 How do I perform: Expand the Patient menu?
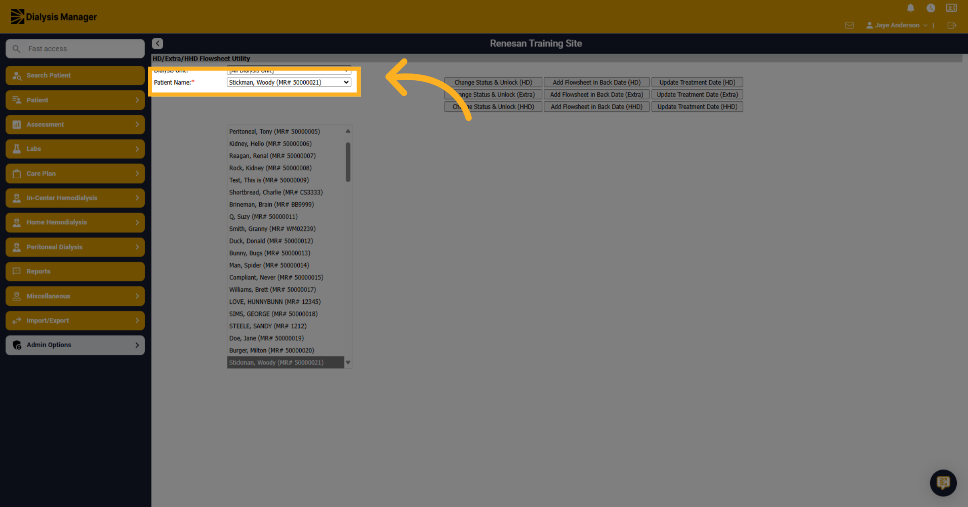click(75, 100)
